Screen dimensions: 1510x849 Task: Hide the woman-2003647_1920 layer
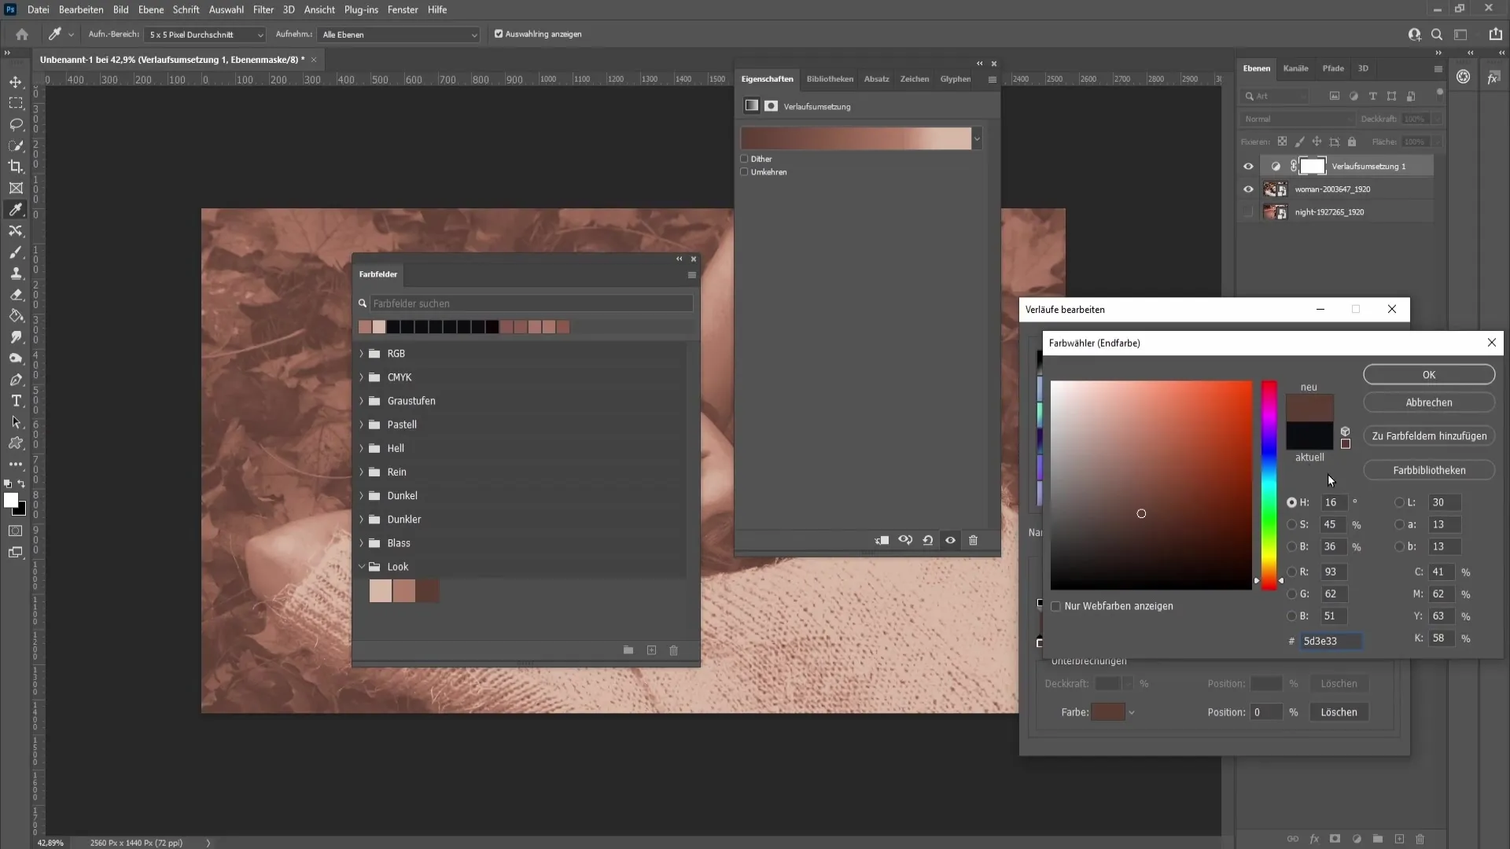(1248, 189)
